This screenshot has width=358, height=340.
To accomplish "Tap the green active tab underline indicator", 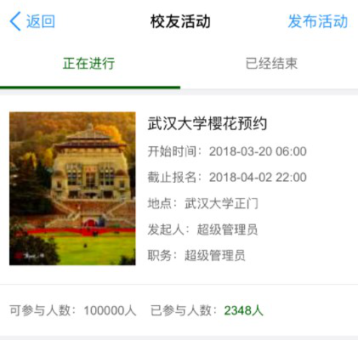I will point(90,88).
